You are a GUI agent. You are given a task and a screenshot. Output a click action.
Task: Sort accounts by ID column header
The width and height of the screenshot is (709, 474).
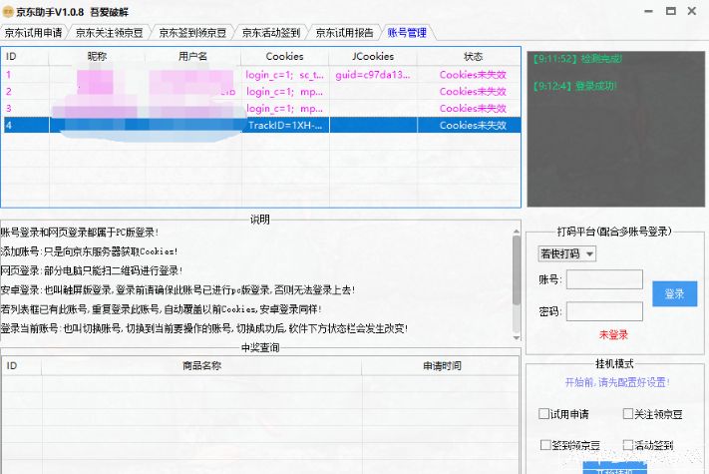click(26, 57)
